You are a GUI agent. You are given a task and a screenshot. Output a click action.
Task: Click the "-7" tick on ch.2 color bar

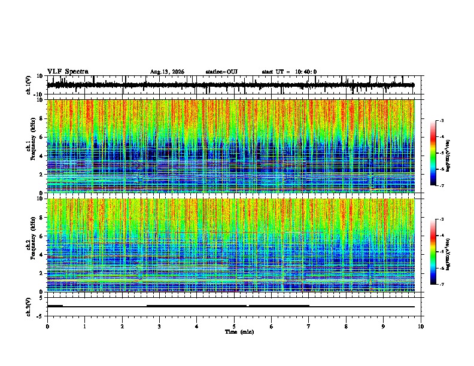pyautogui.click(x=442, y=284)
